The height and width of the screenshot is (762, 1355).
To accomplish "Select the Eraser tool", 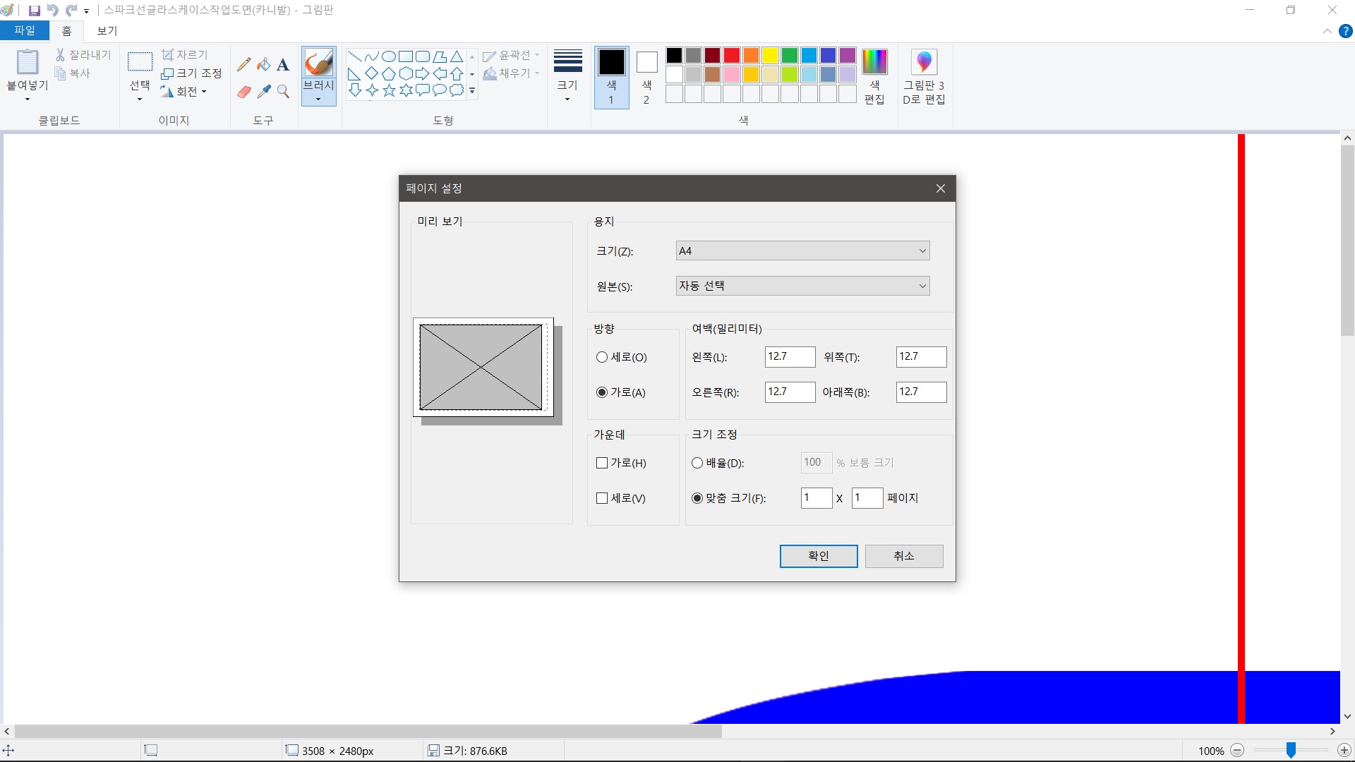I will [x=244, y=92].
